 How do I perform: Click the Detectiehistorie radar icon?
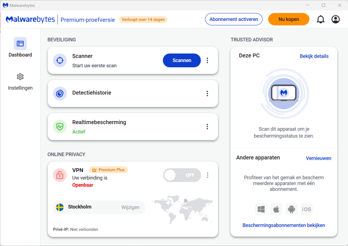[60, 93]
